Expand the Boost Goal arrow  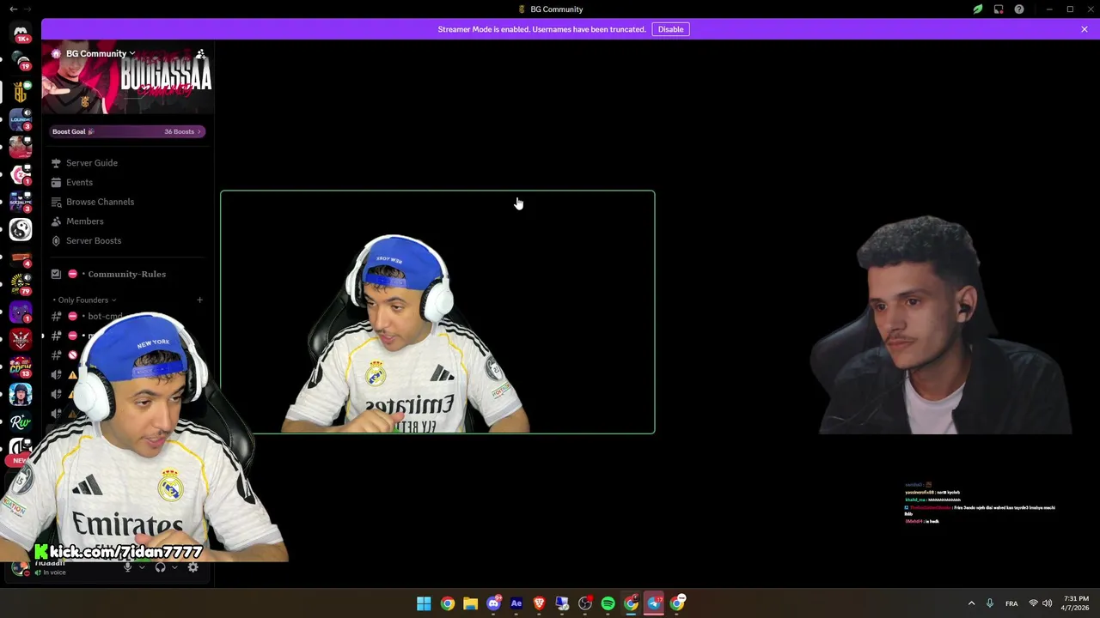click(x=199, y=131)
